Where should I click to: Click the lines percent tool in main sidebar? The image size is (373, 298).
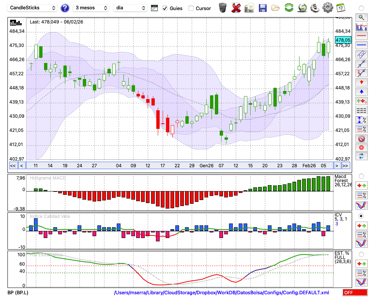tap(361, 129)
